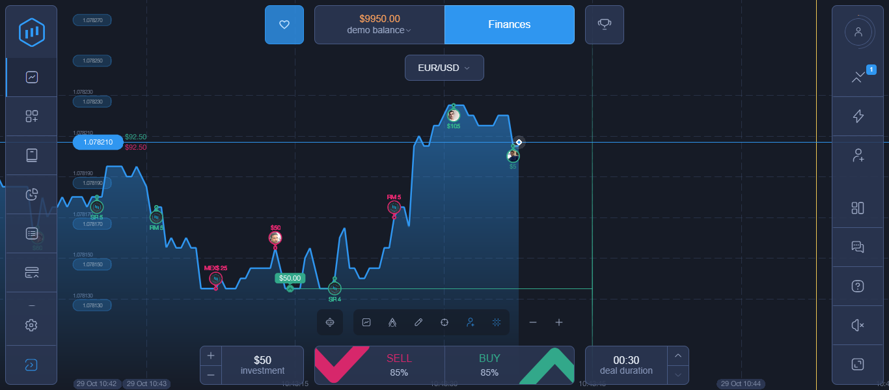The height and width of the screenshot is (390, 889).
Task: Select the pencil drawing tool
Action: (x=418, y=322)
